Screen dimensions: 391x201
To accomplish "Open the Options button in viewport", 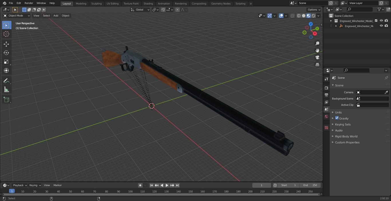I will [x=314, y=10].
